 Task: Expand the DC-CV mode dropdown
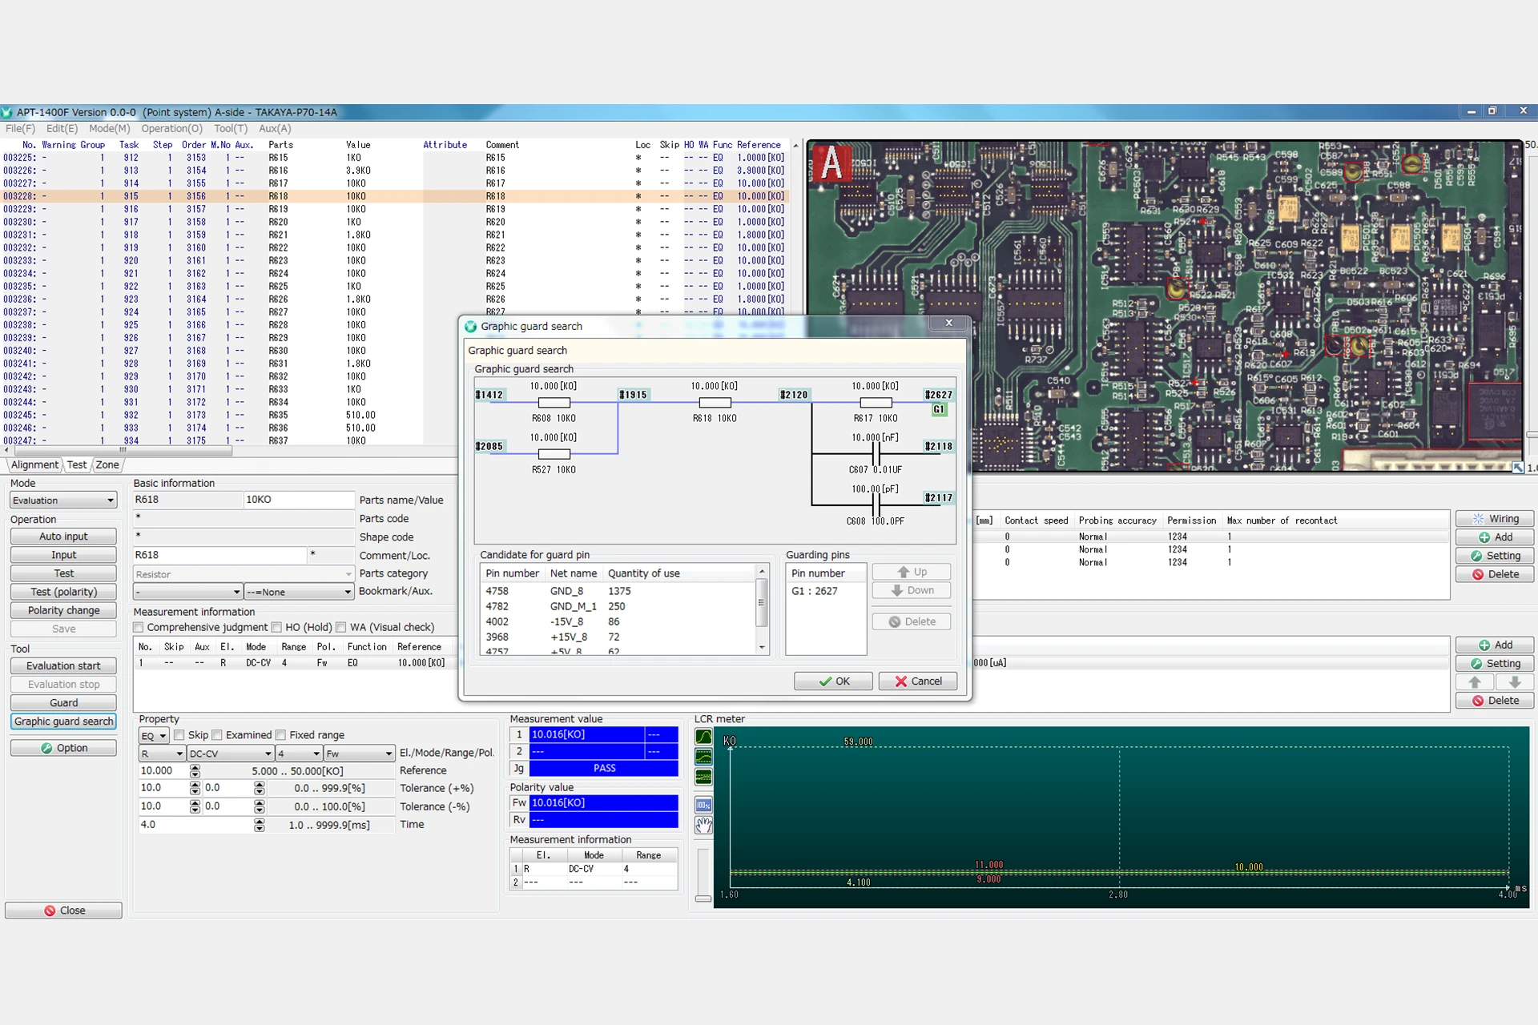click(268, 754)
